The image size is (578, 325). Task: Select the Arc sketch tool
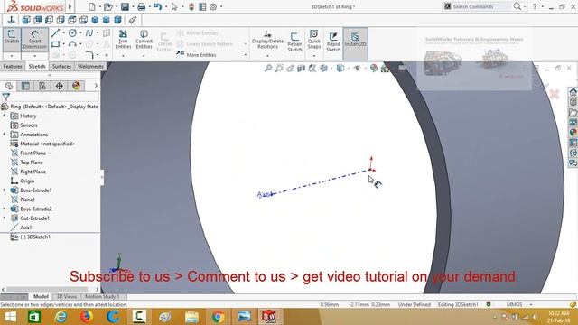pyautogui.click(x=72, y=44)
